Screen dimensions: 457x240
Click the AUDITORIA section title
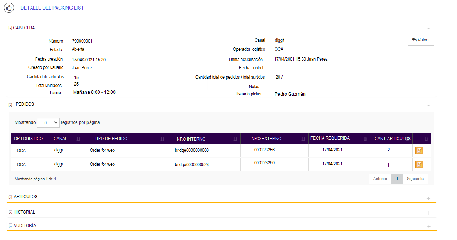pos(25,226)
